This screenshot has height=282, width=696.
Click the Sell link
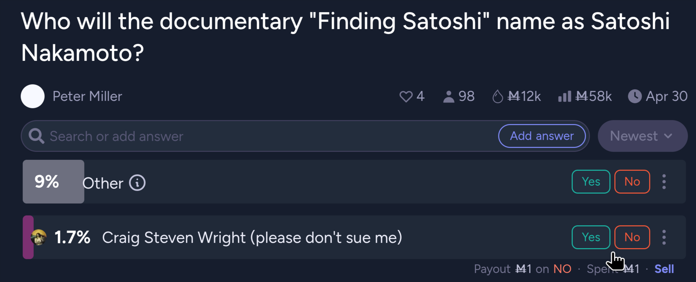664,269
